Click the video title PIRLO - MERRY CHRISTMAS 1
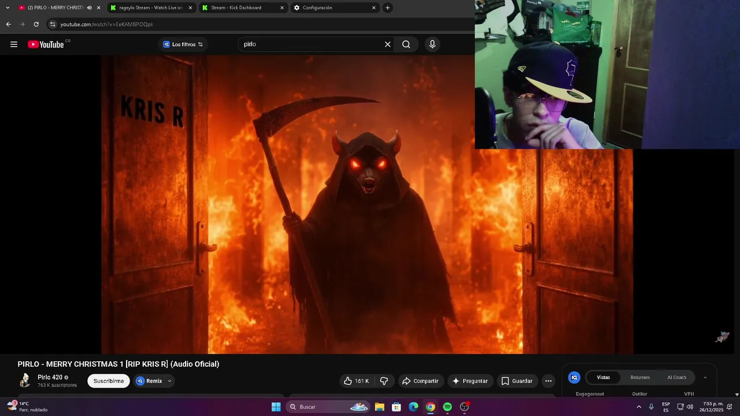This screenshot has width=740, height=416. point(119,364)
